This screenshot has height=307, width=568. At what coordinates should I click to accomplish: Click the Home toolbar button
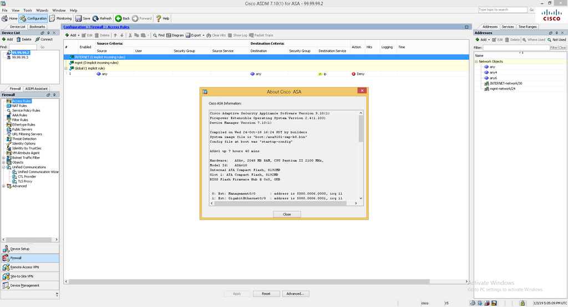[10, 18]
